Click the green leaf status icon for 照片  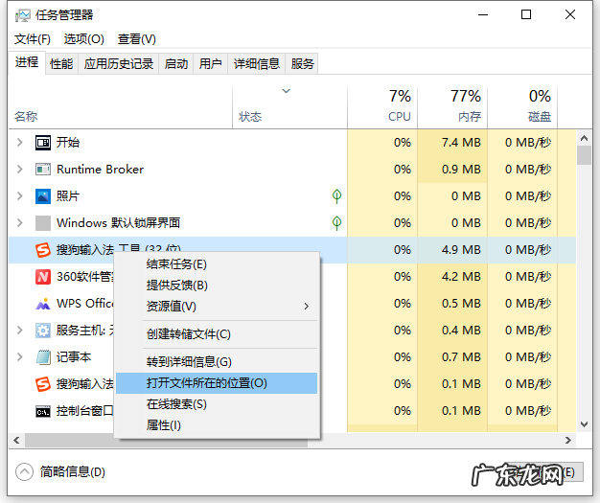(x=336, y=196)
